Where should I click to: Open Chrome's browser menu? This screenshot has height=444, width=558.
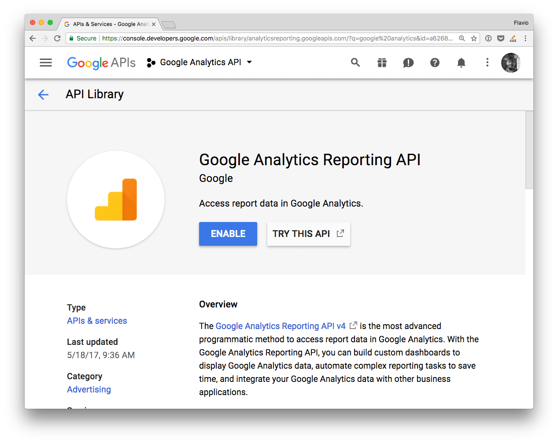525,38
